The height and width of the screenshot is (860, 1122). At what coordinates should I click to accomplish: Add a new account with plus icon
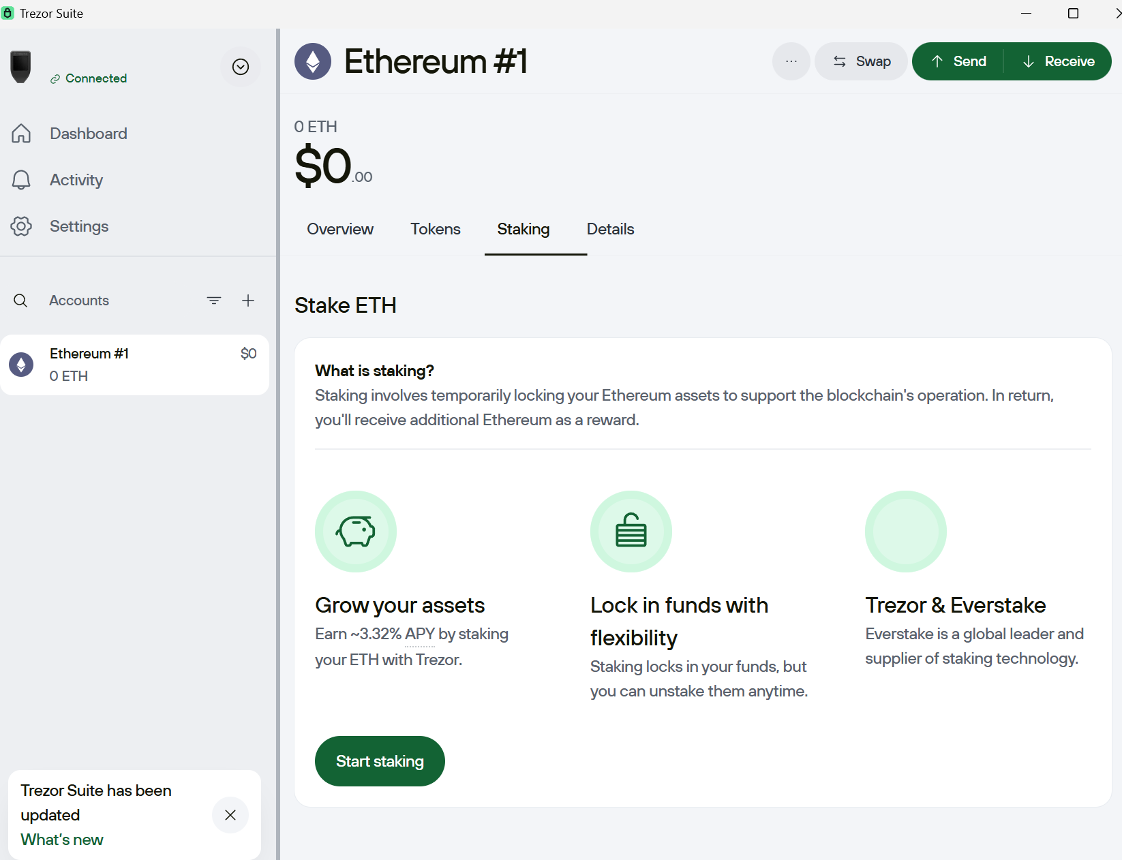tap(248, 301)
